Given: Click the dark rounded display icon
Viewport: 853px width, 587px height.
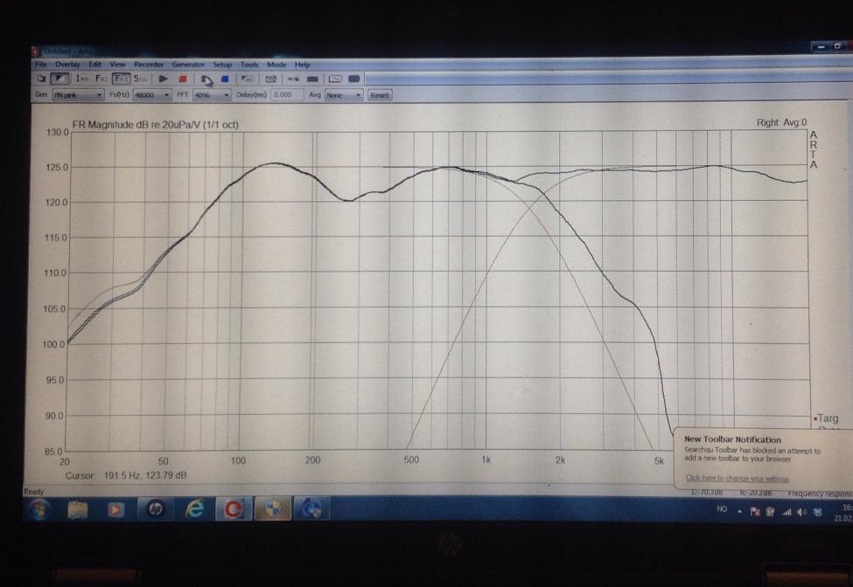Looking at the screenshot, I should point(354,79).
